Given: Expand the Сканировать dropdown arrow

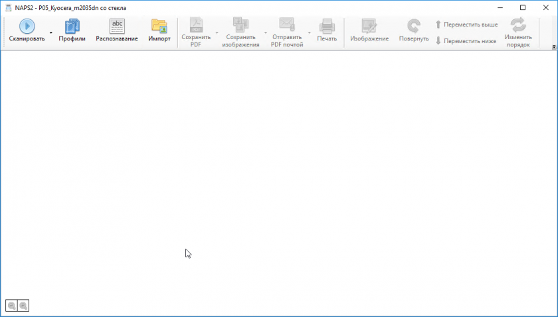Looking at the screenshot, I should (x=51, y=32).
